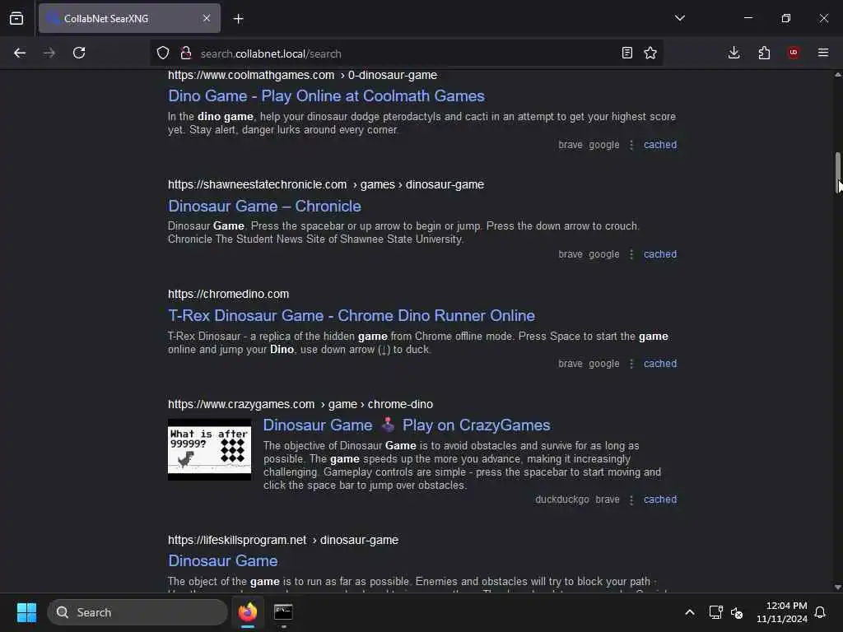Open options dots beside Chronicle cached link

[631, 254]
